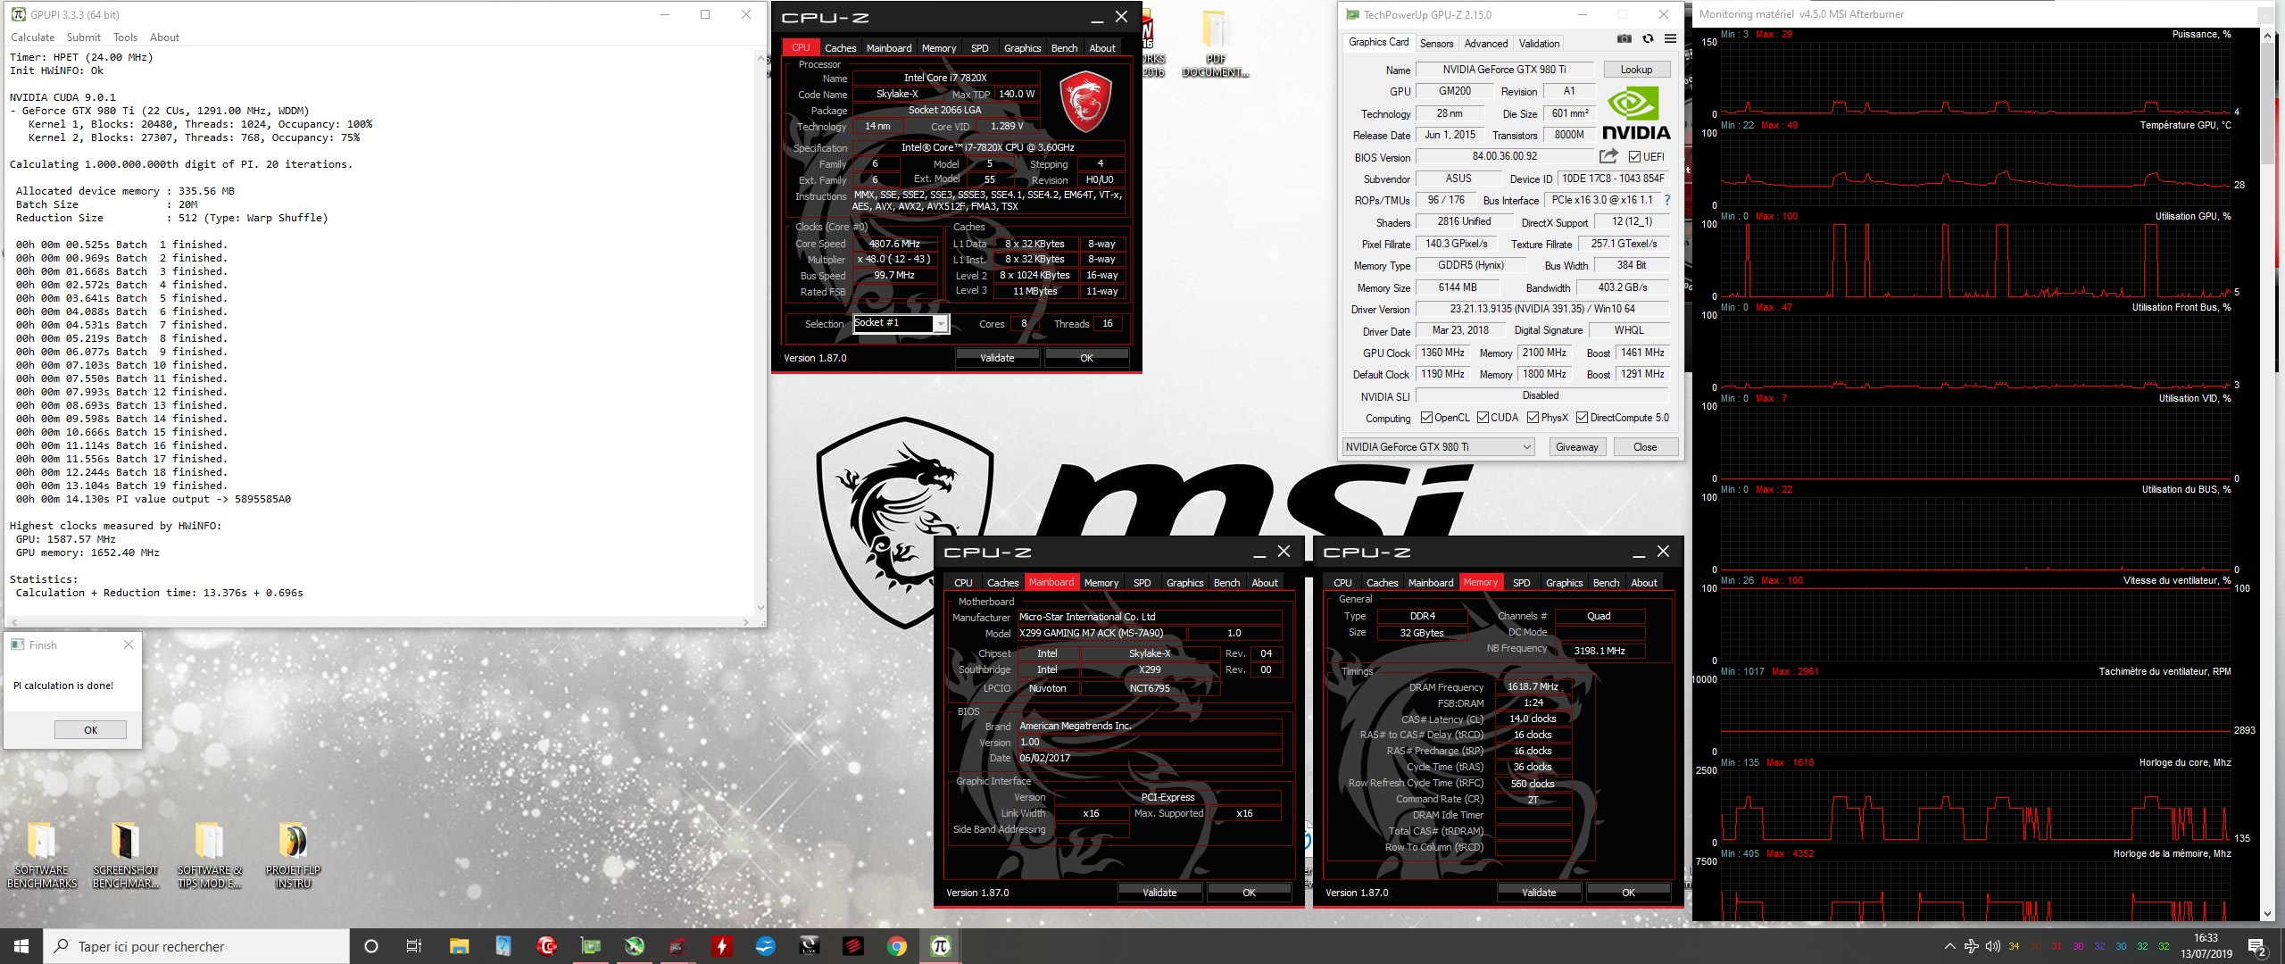
Task: Click the taskbar clock showing 16:33
Action: point(2206,946)
